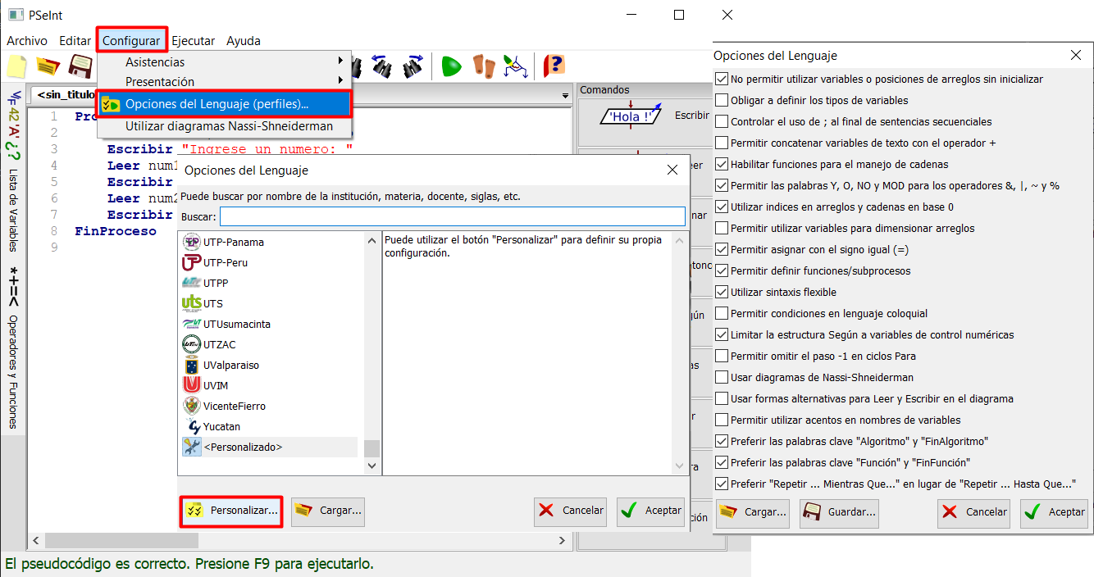Viewport: 1094px width, 577px height.
Task: Choose 'Utilizar diagramas Nassi-Shneiderman' menu entry
Action: point(229,126)
